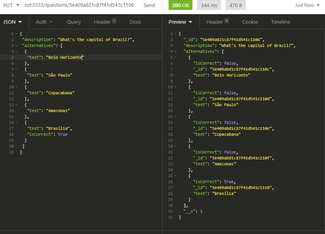Collapse fold arrow at request line 13
Screen dimensions: 325x234
16,105
